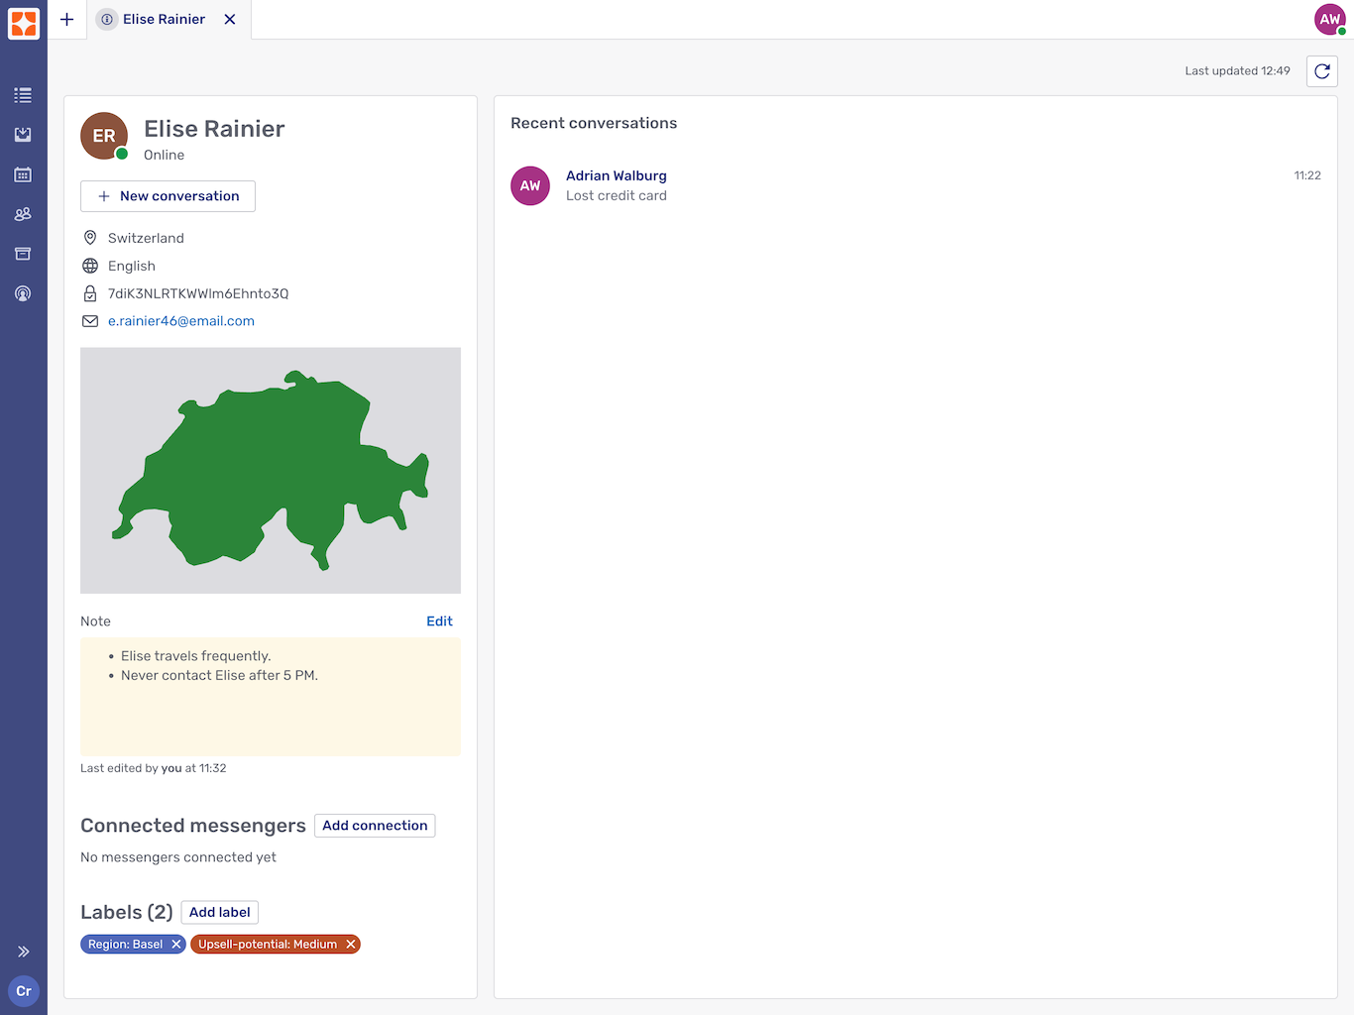
Task: Refresh the page with the reload icon
Action: 1321,70
